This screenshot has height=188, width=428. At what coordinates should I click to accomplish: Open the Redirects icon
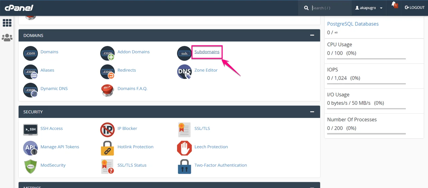click(x=107, y=72)
